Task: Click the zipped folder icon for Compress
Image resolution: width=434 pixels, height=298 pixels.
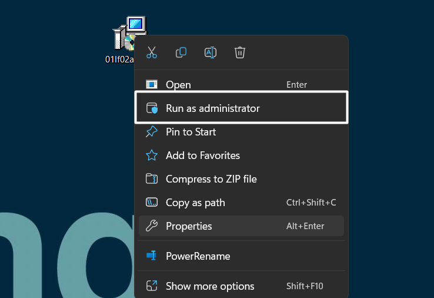Action: (152, 179)
